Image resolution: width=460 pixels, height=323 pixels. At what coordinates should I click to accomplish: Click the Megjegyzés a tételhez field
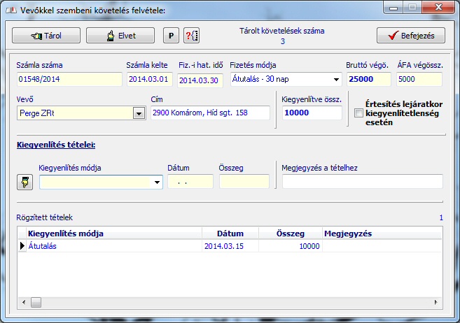[362, 182]
